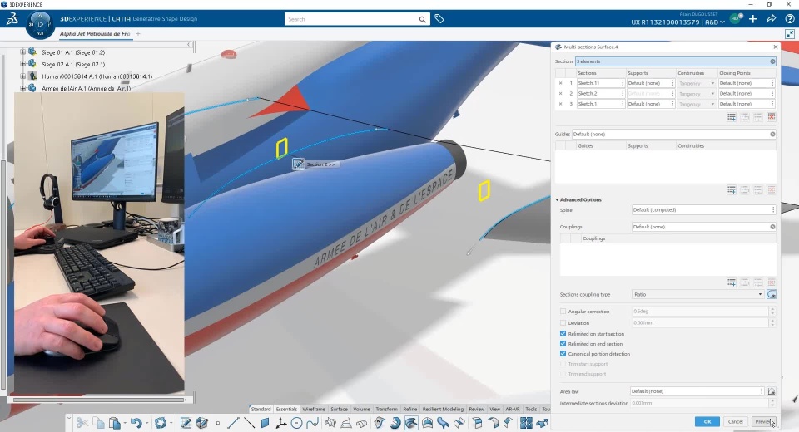Click the law icon beside Area law
This screenshot has width=799, height=432.
[x=772, y=391]
